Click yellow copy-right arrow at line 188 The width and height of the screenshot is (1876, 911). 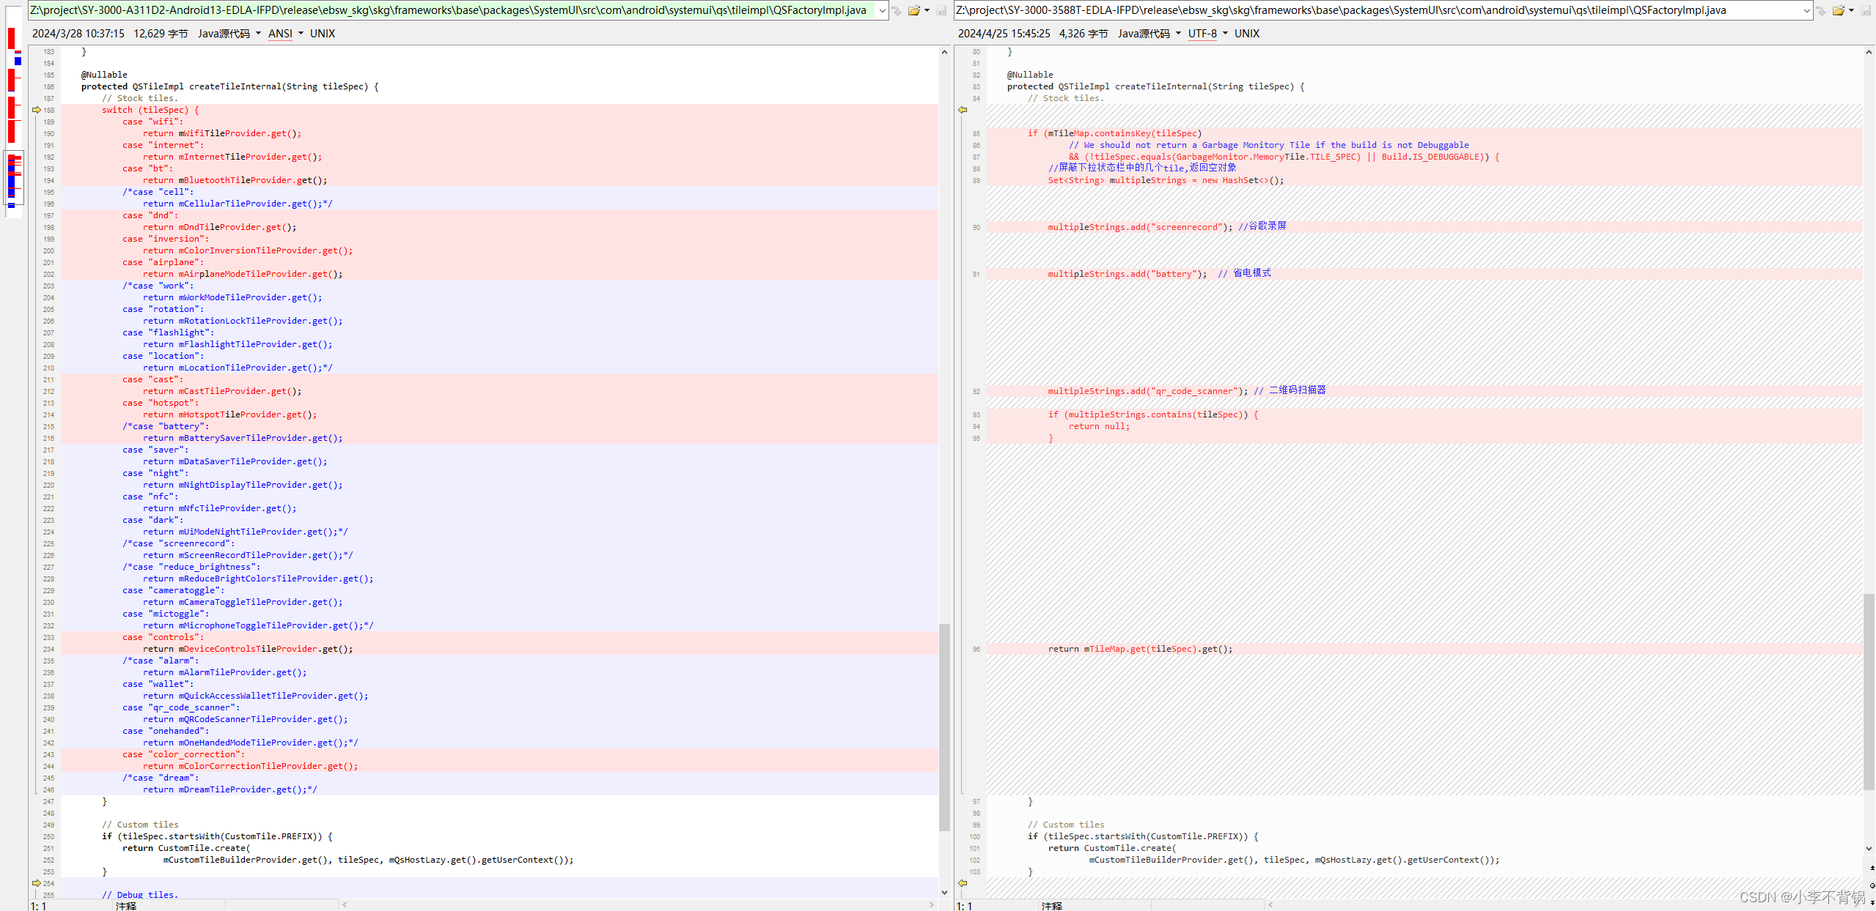click(x=37, y=110)
